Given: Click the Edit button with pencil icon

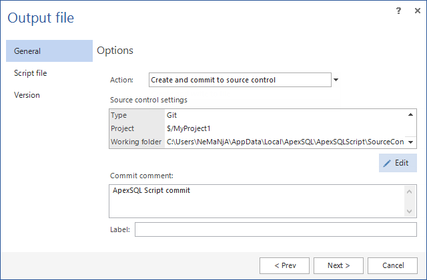Looking at the screenshot, I should [398, 163].
